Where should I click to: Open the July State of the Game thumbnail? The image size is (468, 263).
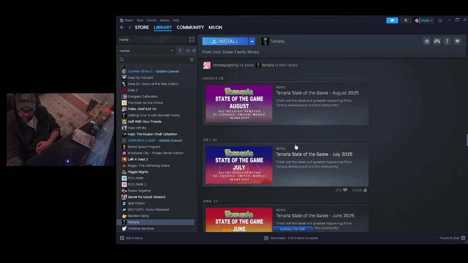coord(239,165)
